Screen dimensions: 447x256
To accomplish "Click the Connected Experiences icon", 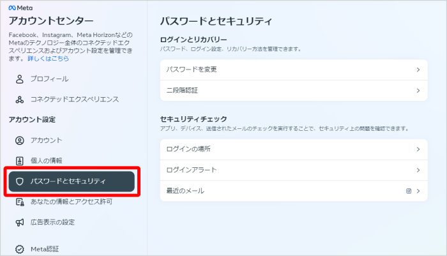I will pyautogui.click(x=19, y=100).
